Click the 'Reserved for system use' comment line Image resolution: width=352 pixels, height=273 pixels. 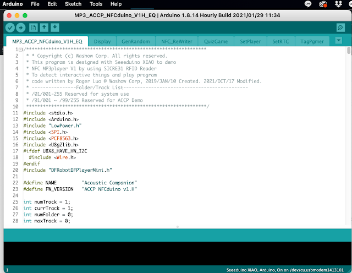(78, 94)
